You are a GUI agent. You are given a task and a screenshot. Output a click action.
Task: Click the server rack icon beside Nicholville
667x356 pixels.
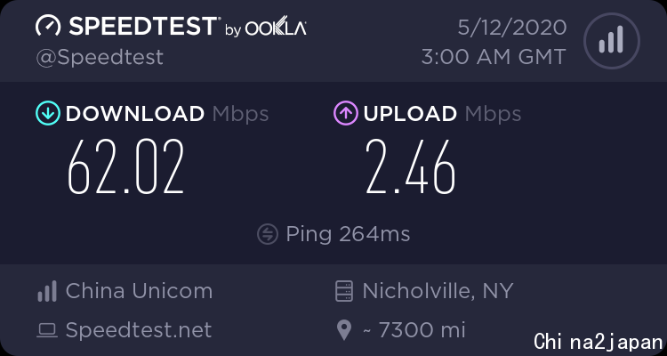pyautogui.click(x=343, y=291)
